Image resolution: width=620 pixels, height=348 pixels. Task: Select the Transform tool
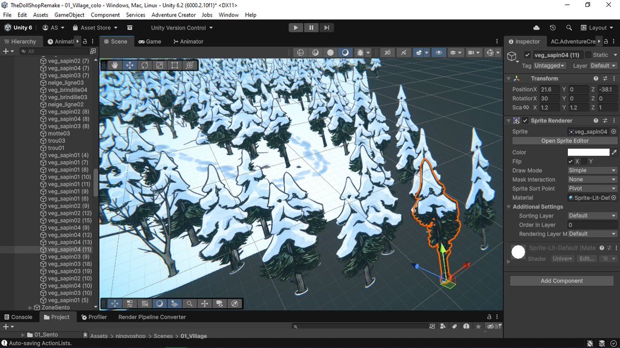190,65
